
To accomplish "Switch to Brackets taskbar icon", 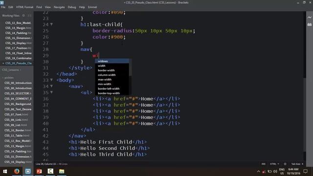I will pos(28,171).
